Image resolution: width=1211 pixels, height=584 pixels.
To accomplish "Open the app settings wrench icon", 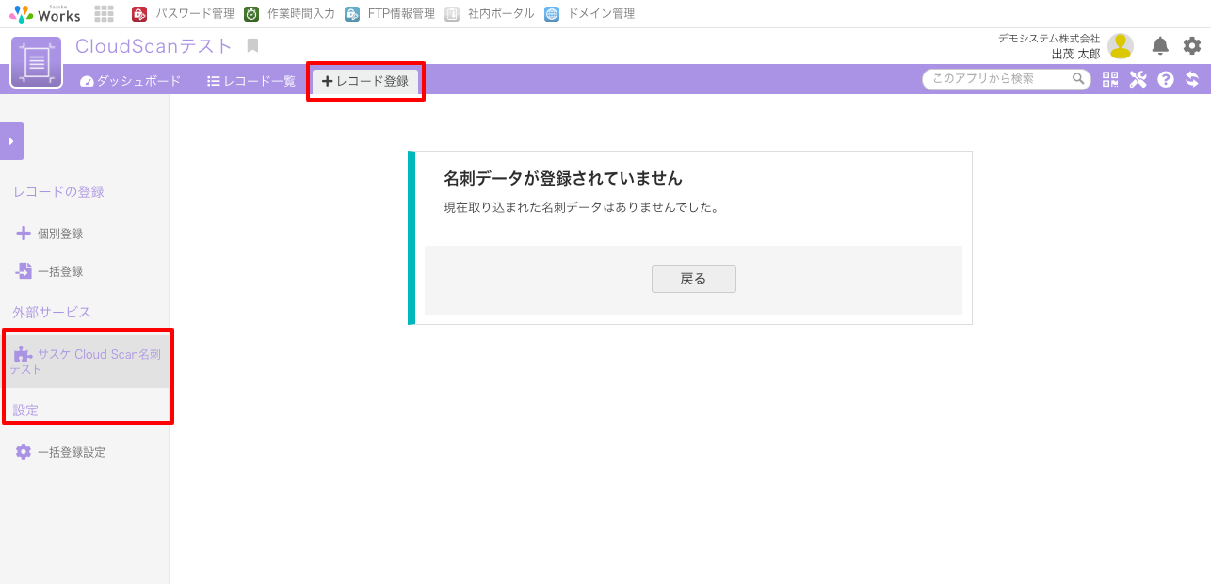I will 1138,79.
